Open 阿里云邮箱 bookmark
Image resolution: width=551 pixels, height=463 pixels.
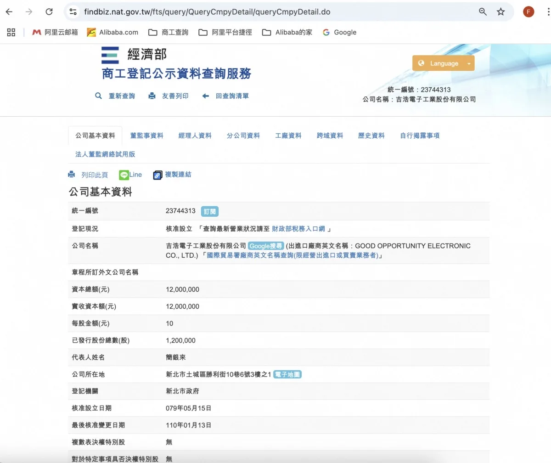point(55,32)
